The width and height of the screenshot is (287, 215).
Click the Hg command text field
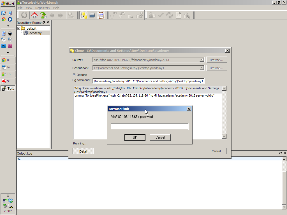pyautogui.click(x=149, y=81)
